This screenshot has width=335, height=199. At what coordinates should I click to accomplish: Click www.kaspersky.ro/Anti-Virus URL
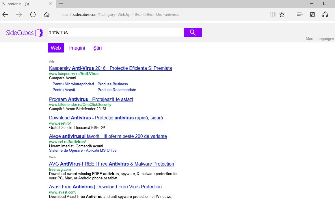pos(74,74)
